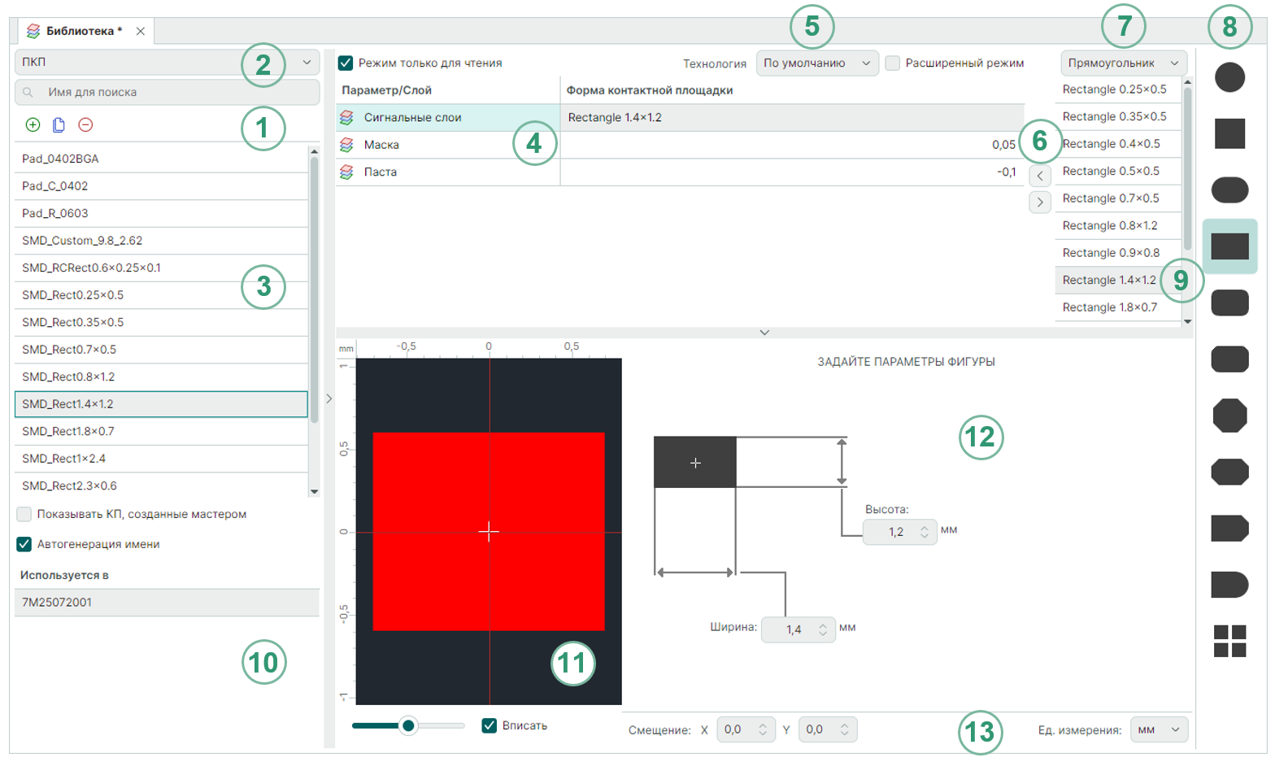Click the 'Имя для поиска' search field
This screenshot has height=762, width=1275.
(167, 92)
